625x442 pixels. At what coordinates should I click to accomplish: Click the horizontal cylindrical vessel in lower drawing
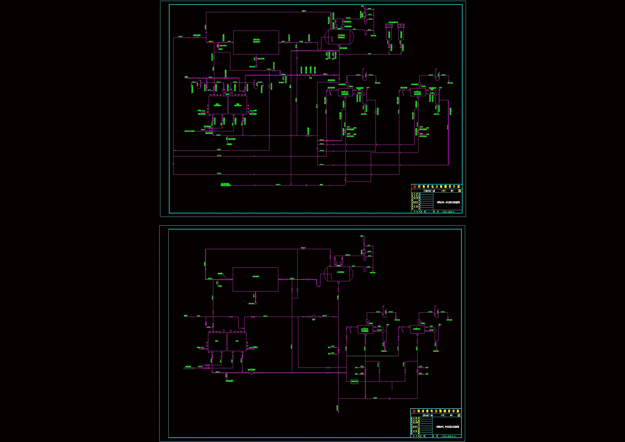click(338, 274)
